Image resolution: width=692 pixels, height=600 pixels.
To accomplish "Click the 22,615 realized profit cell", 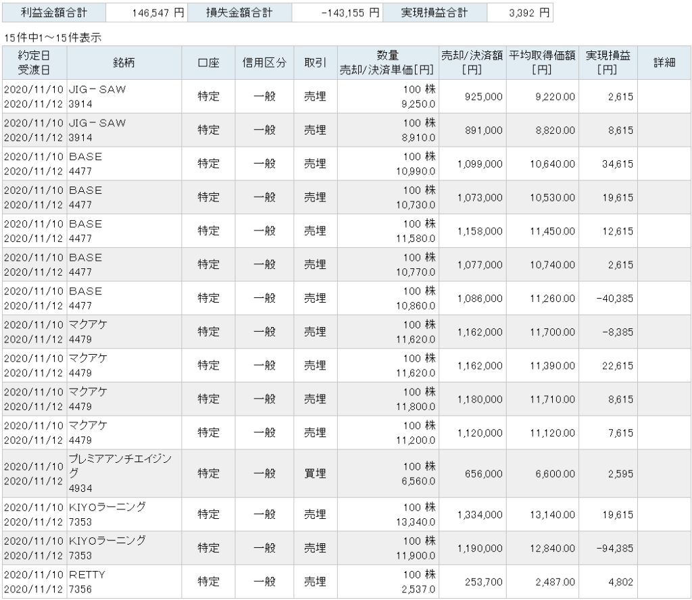I will click(x=608, y=366).
